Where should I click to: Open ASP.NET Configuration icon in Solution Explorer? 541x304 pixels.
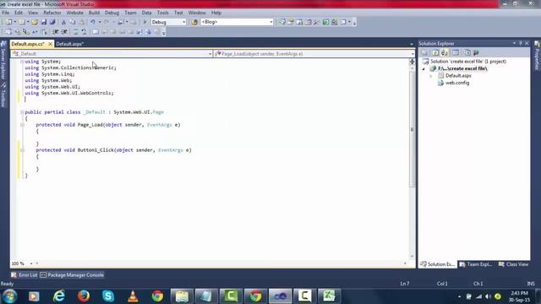[x=476, y=52]
